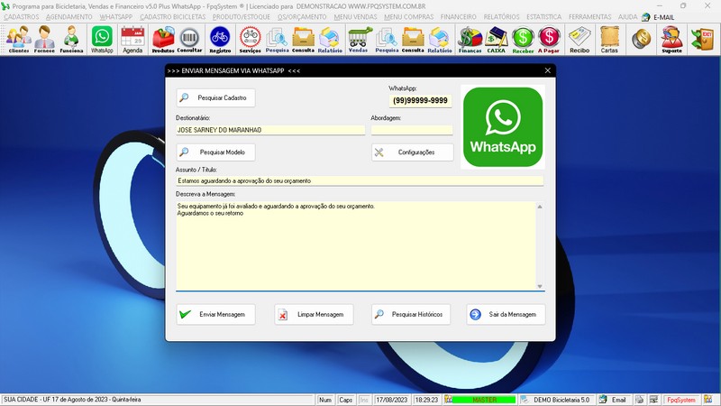
Task: Click Consulta icon left of Finanças group
Action: (x=413, y=40)
